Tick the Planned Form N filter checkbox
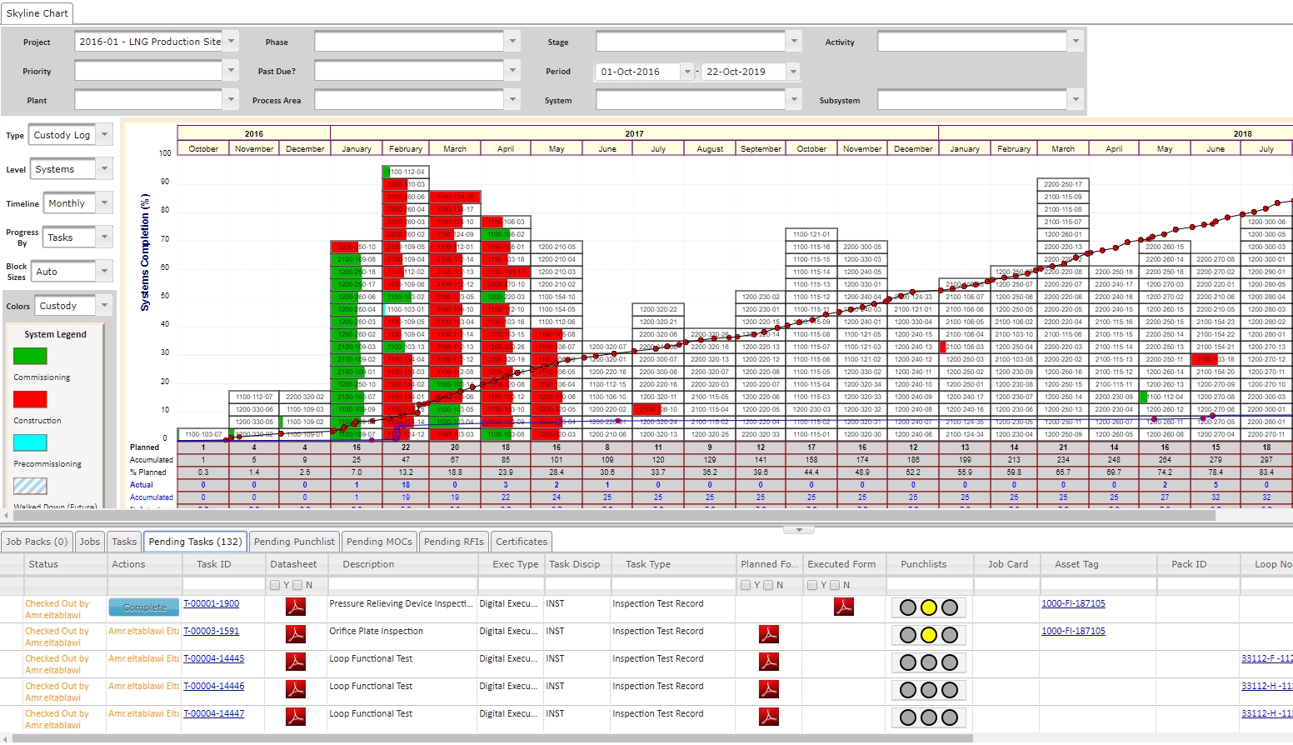 (x=768, y=585)
